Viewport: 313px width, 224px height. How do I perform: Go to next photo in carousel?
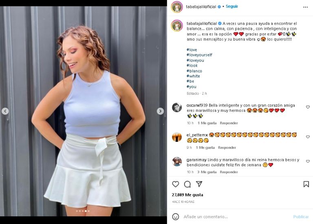pos(160,111)
